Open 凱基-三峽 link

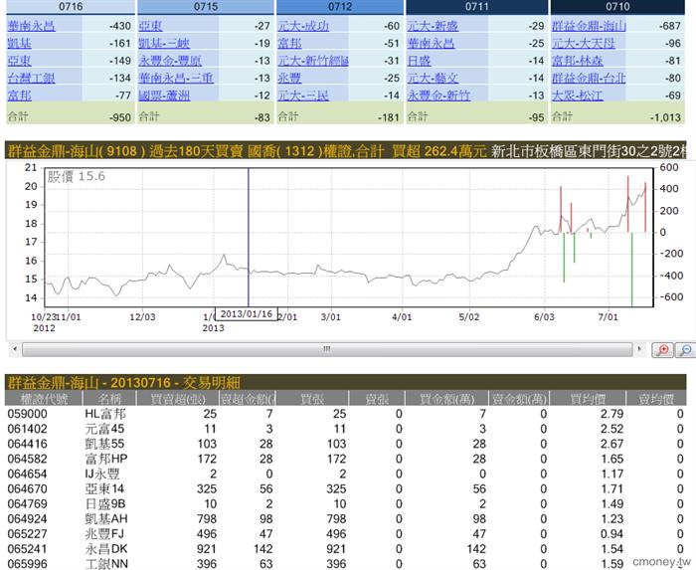point(164,43)
